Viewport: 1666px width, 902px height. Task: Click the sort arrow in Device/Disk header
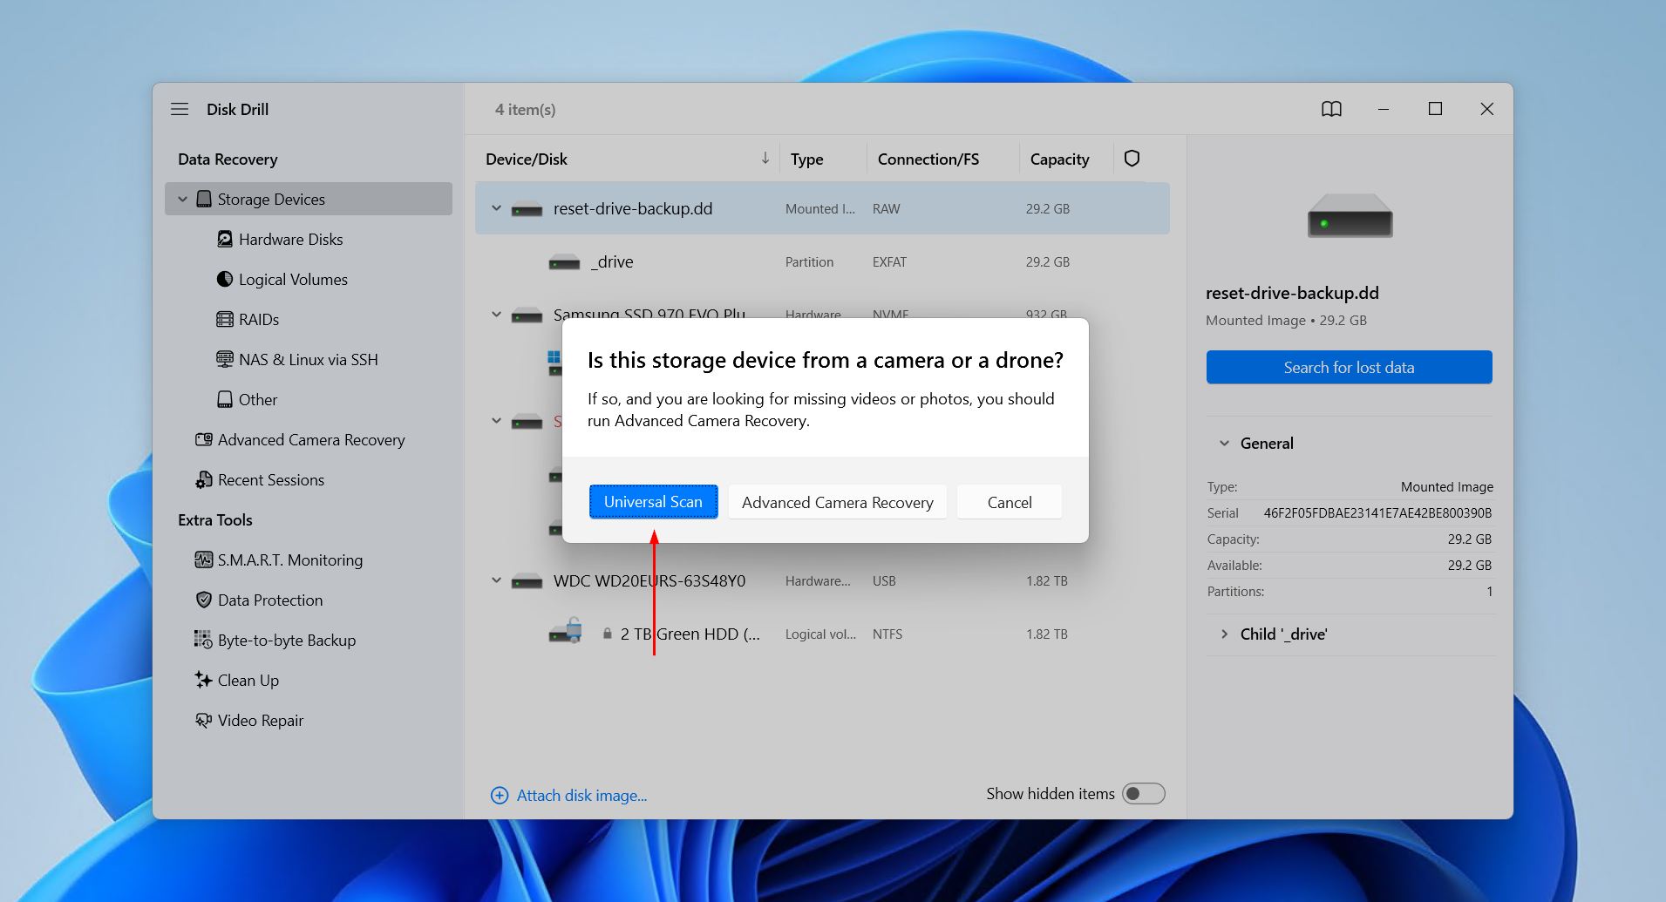765,158
